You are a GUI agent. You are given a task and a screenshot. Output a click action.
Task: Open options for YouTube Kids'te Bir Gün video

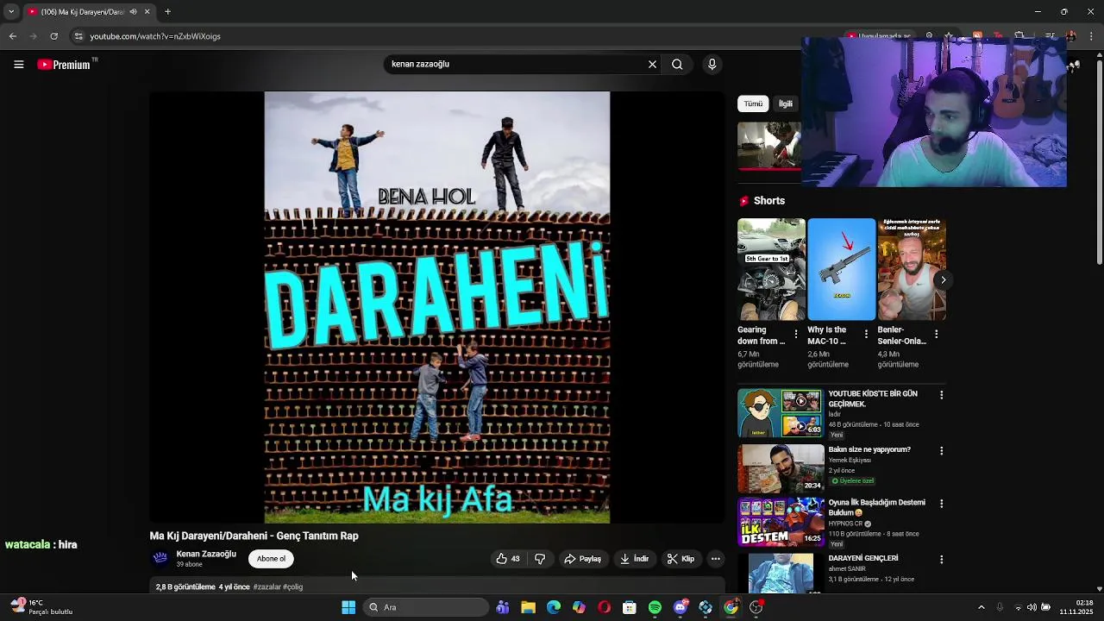pyautogui.click(x=941, y=395)
